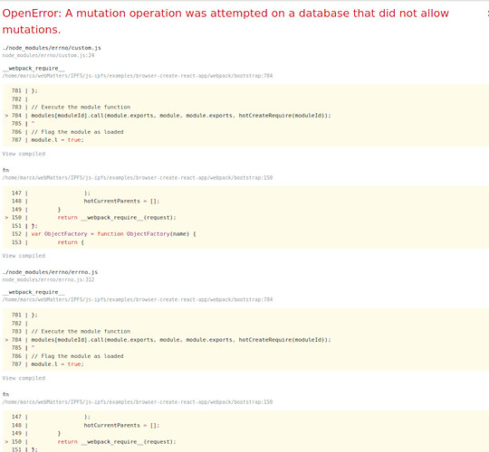Open source location custom.js:24

(x=48, y=55)
